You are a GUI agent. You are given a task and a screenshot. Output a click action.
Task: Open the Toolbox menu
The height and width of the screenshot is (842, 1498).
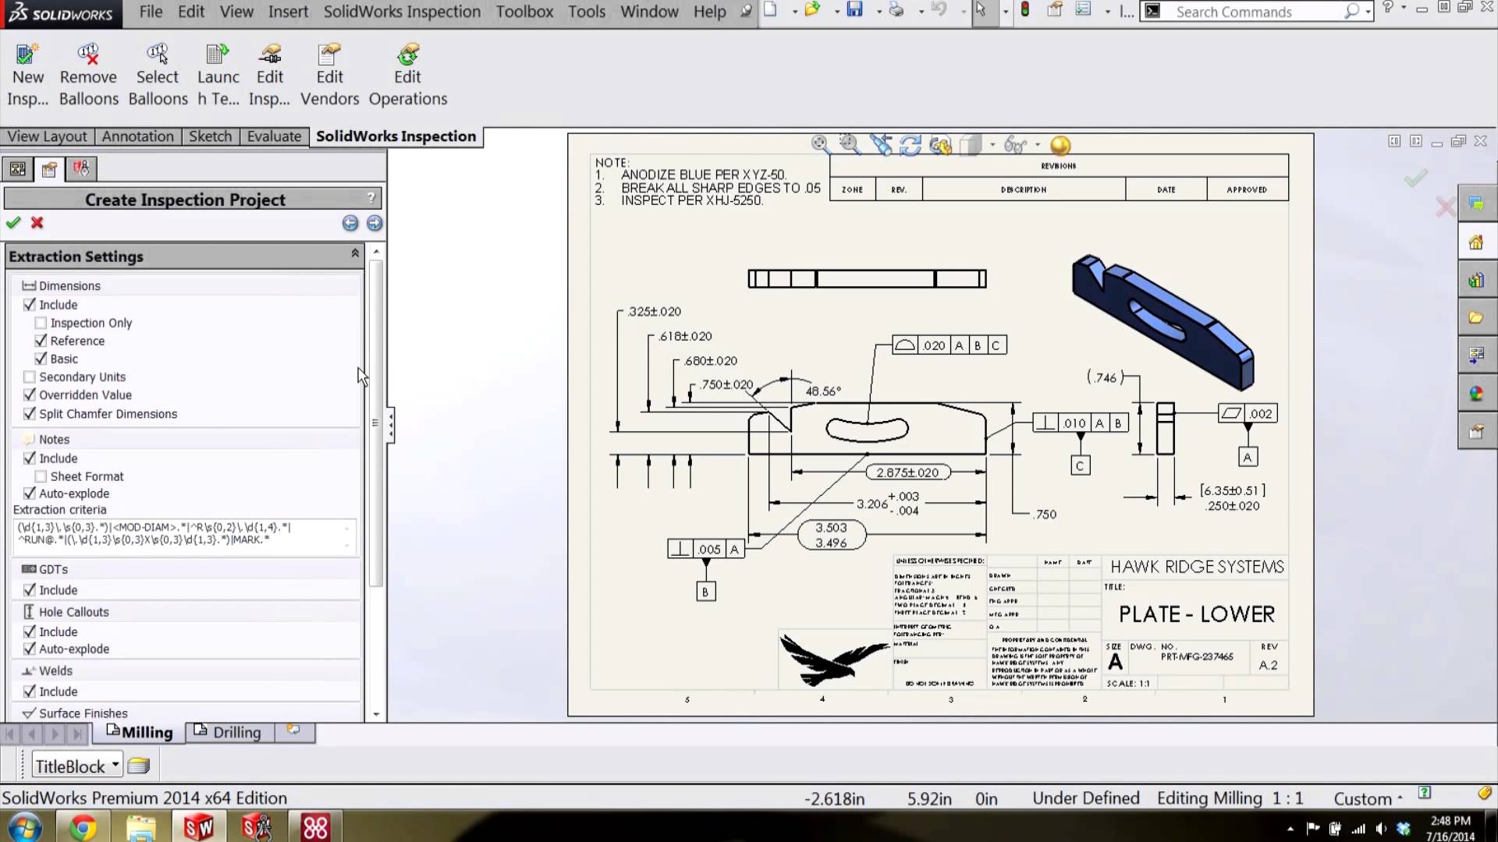[x=524, y=12]
